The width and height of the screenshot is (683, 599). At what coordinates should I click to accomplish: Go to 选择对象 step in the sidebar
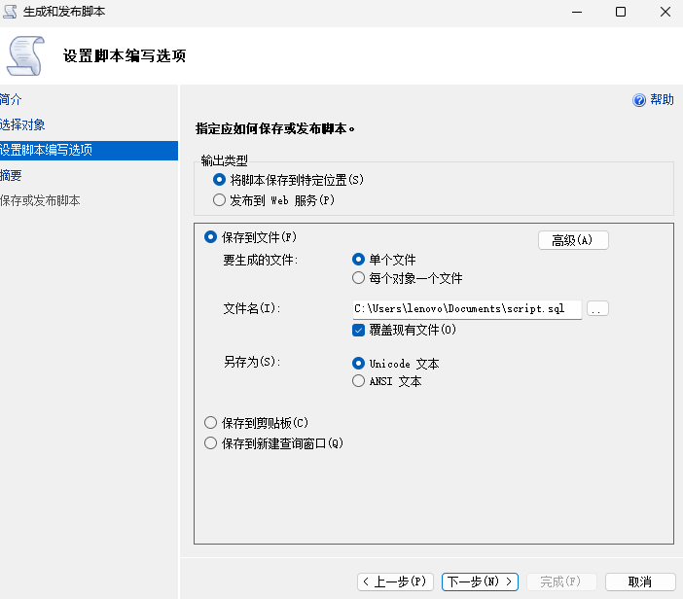(22, 124)
